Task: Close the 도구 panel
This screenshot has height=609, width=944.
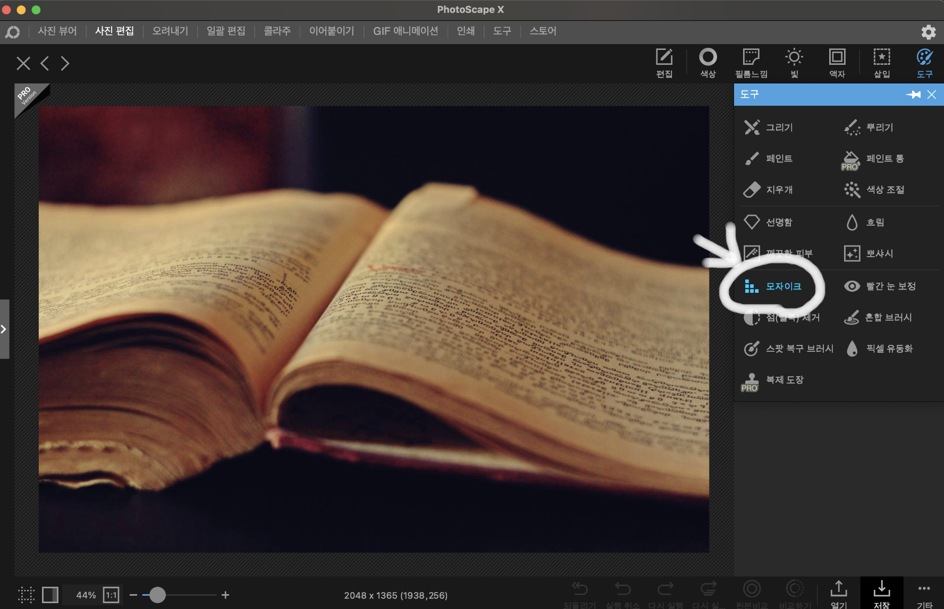Action: pos(932,95)
